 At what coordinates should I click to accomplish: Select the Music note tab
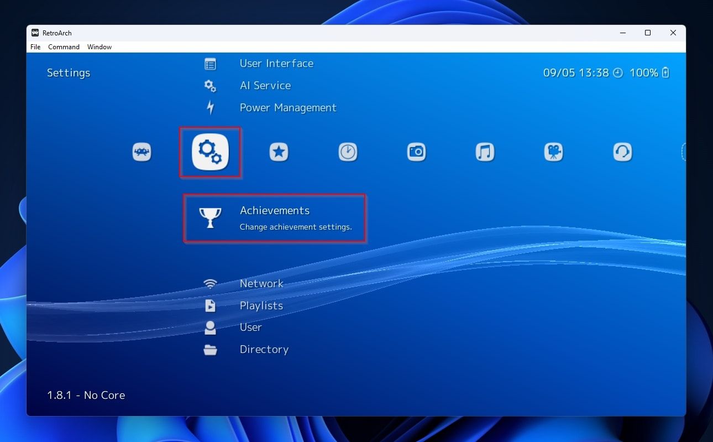(x=485, y=152)
